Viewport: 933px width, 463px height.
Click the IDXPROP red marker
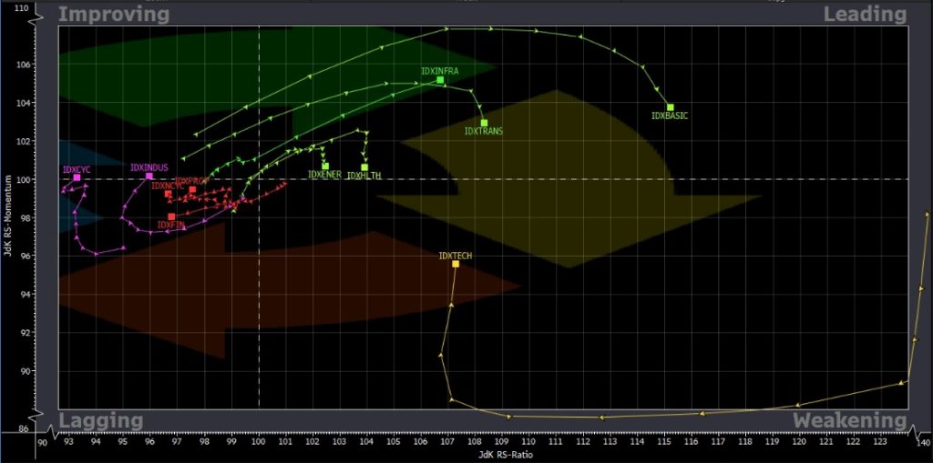(x=193, y=189)
